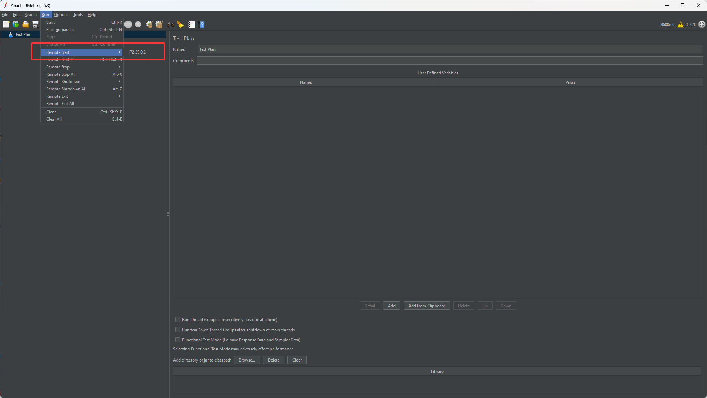Toggle the Functional Test Mode checkbox
Screen dimensions: 707x398
tap(178, 340)
